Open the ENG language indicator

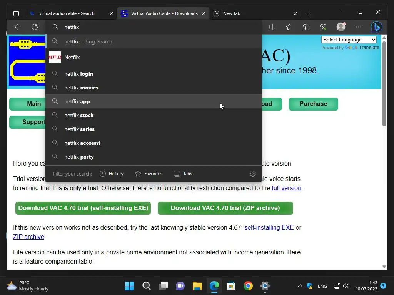point(322,286)
